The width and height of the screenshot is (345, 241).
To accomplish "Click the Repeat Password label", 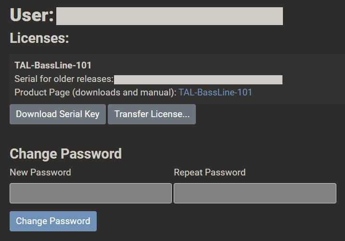I will tap(209, 173).
